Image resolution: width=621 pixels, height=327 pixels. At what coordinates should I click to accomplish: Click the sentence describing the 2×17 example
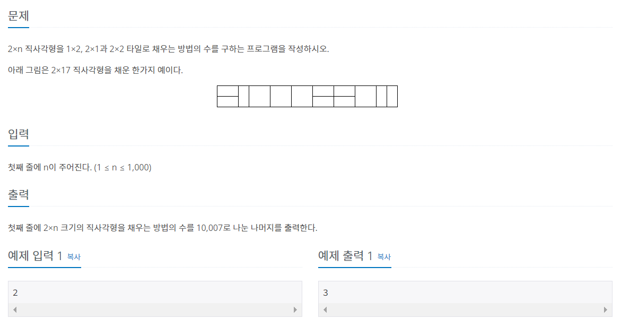pyautogui.click(x=95, y=70)
